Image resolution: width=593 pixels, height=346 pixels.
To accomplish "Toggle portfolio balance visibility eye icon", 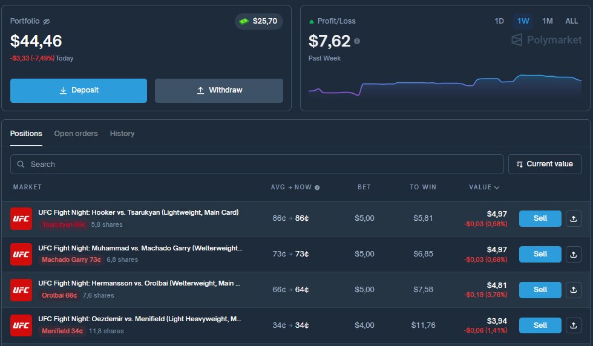I will tap(47, 22).
